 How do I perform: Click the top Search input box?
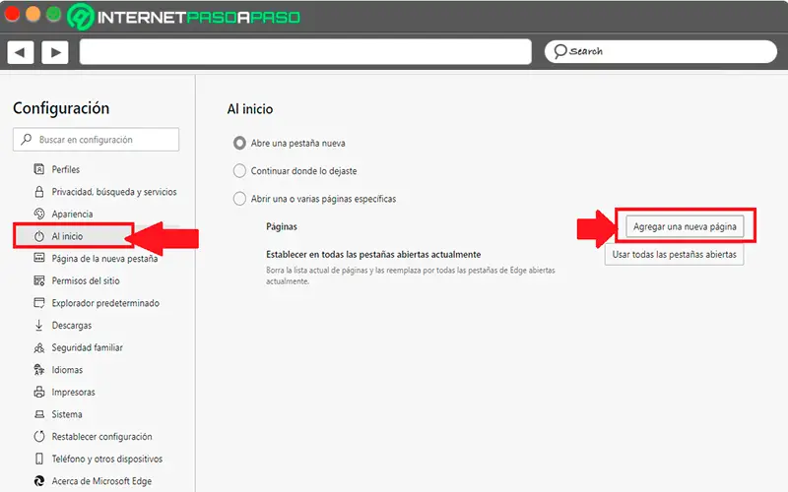click(660, 51)
